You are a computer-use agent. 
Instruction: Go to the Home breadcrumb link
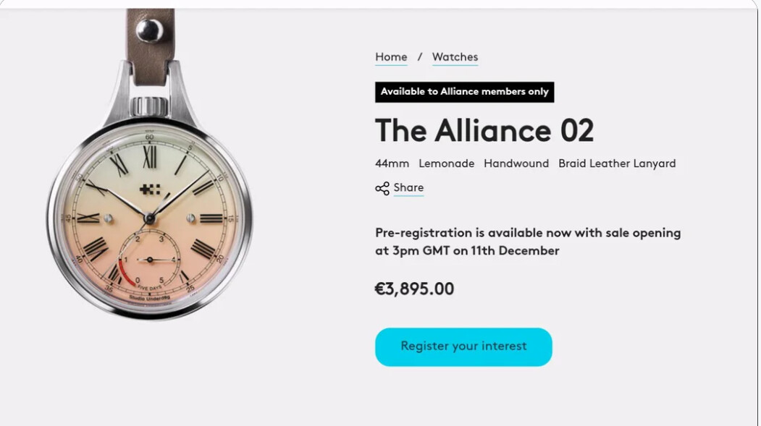point(391,57)
